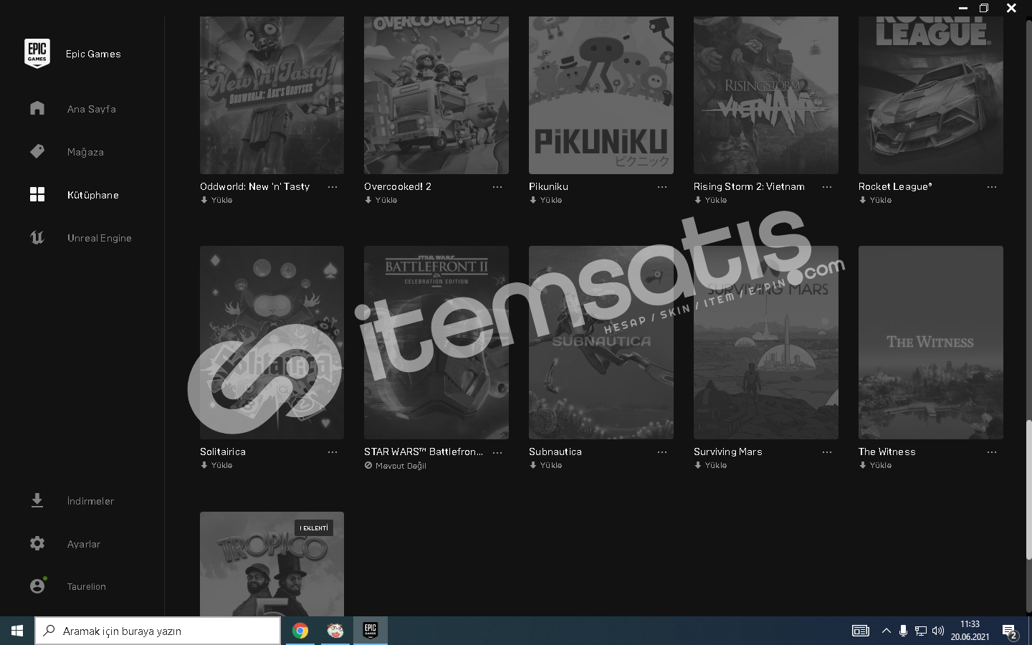Click microphone tray icon

[x=903, y=631]
